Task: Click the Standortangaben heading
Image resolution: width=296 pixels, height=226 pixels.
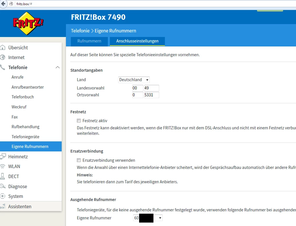Action: tap(86, 70)
